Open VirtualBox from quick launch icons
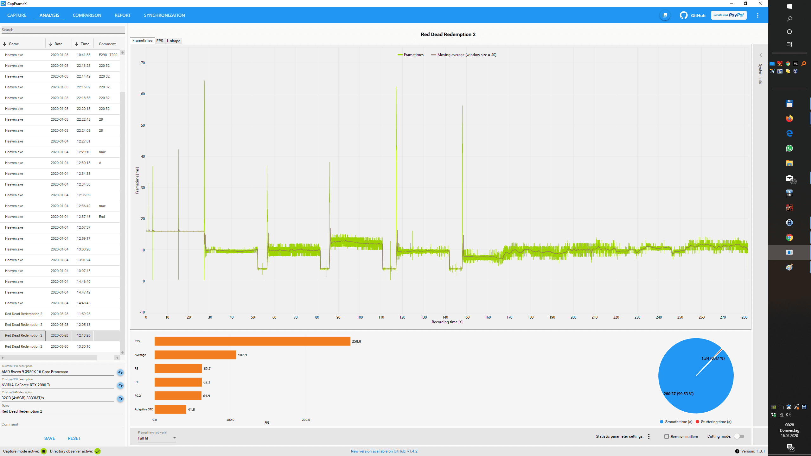Viewport: 811px width, 456px height. click(795, 71)
